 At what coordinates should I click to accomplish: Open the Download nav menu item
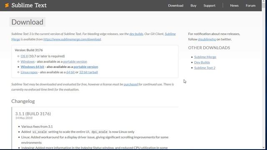tap(176, 5)
